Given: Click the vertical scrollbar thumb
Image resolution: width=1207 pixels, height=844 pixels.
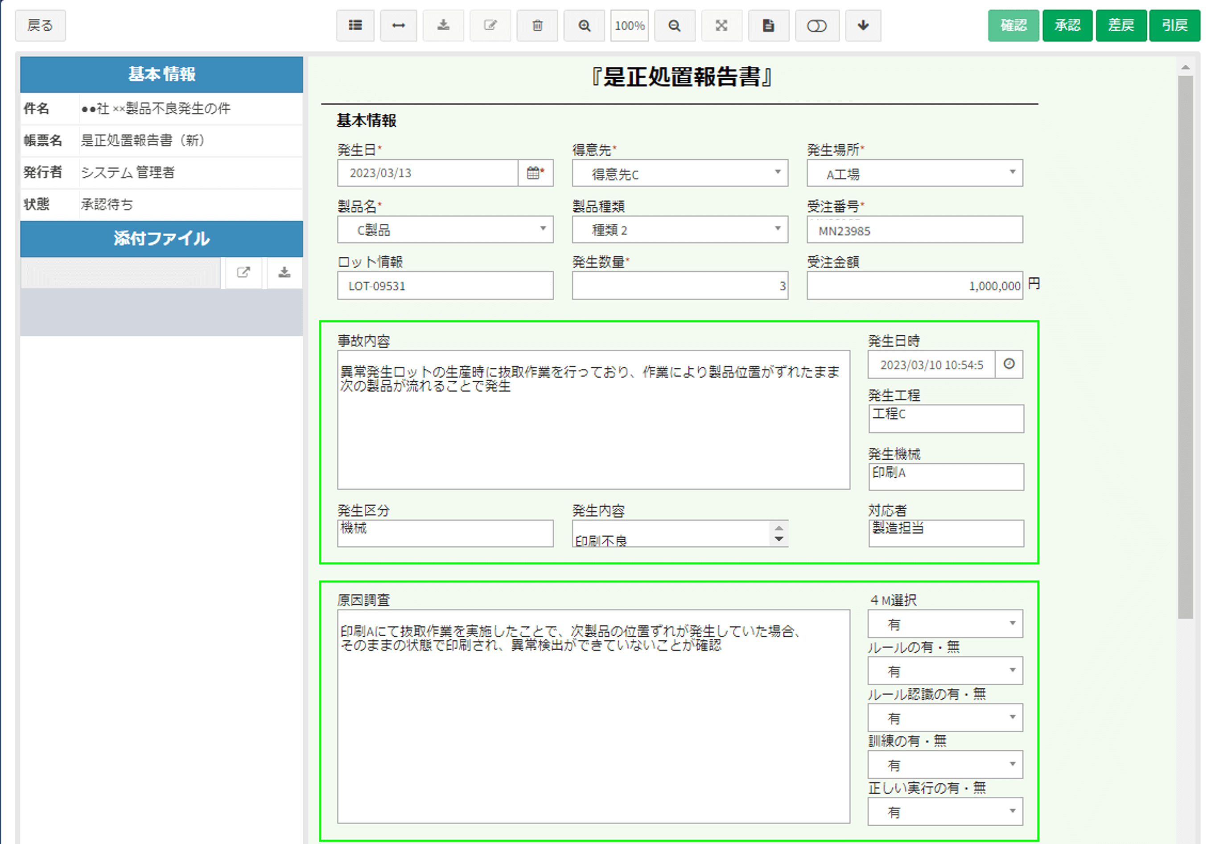Looking at the screenshot, I should point(1186,347).
